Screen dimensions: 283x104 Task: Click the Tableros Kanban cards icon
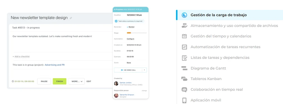click(184, 79)
